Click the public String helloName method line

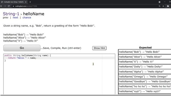point(28,55)
